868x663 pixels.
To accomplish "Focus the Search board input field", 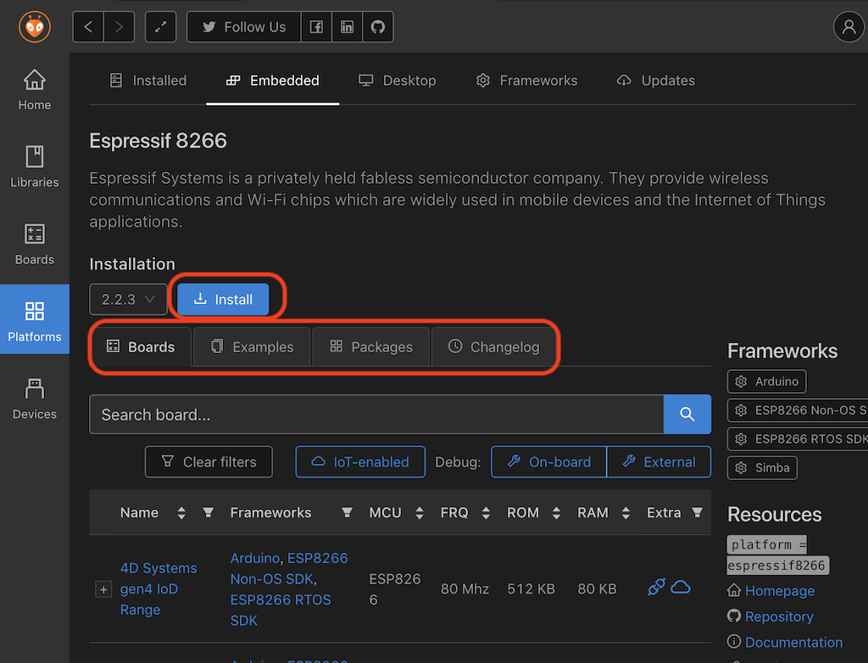I will tap(376, 414).
